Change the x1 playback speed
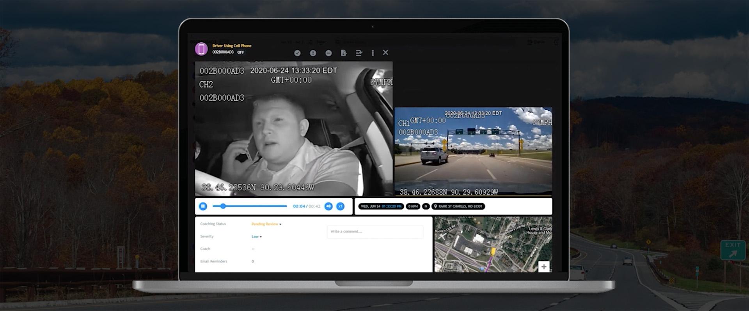 pos(341,206)
